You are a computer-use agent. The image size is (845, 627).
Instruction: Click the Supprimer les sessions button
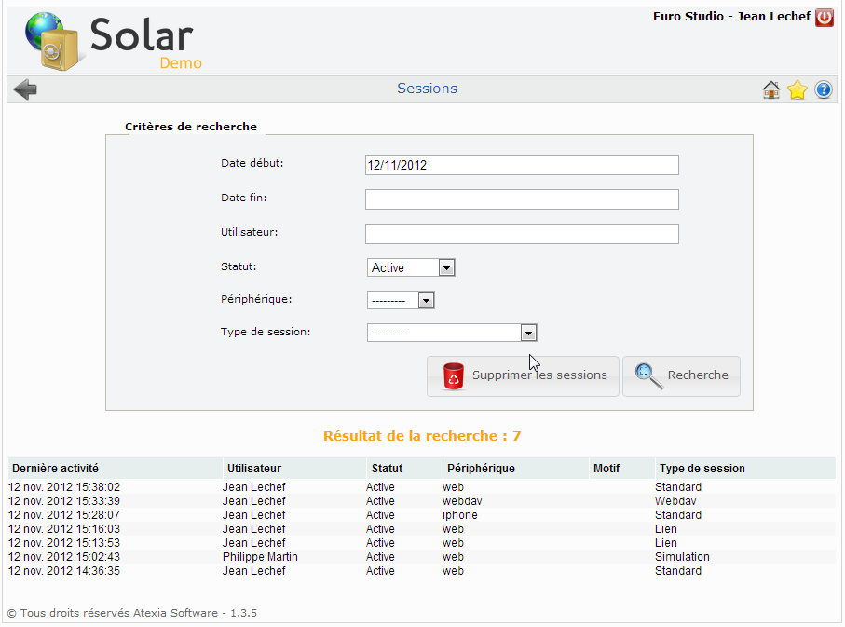[x=523, y=376]
